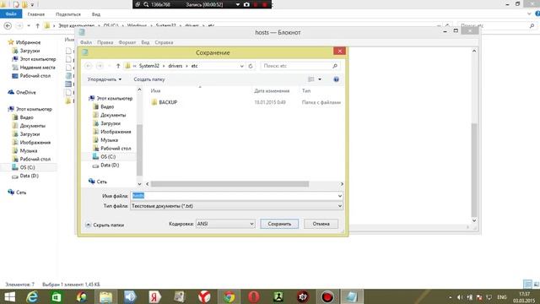Open Yandex taskbar icon with letter Я
Viewport: 540px width, 304px height.
pos(155,296)
